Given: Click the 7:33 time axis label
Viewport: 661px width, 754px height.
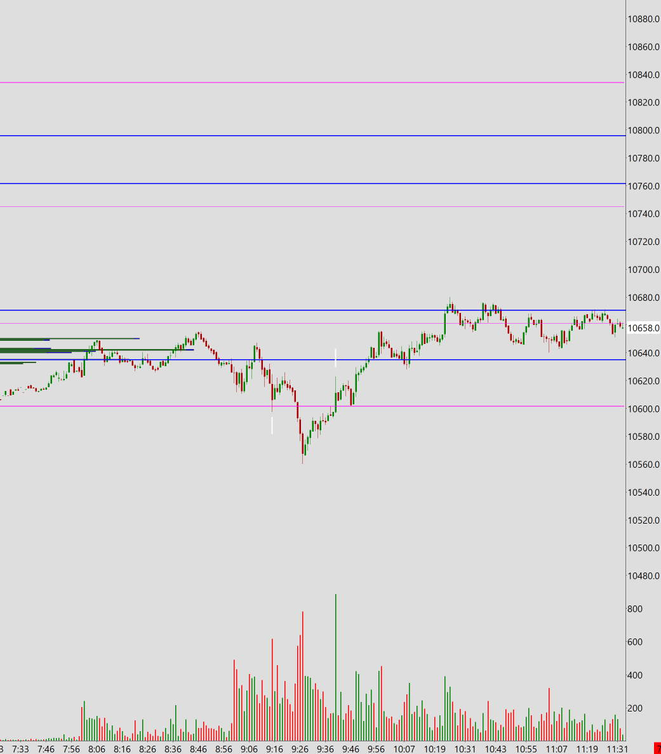Looking at the screenshot, I should (21, 749).
